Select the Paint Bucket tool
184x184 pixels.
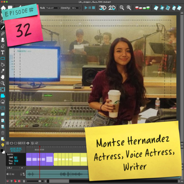tap(3, 64)
